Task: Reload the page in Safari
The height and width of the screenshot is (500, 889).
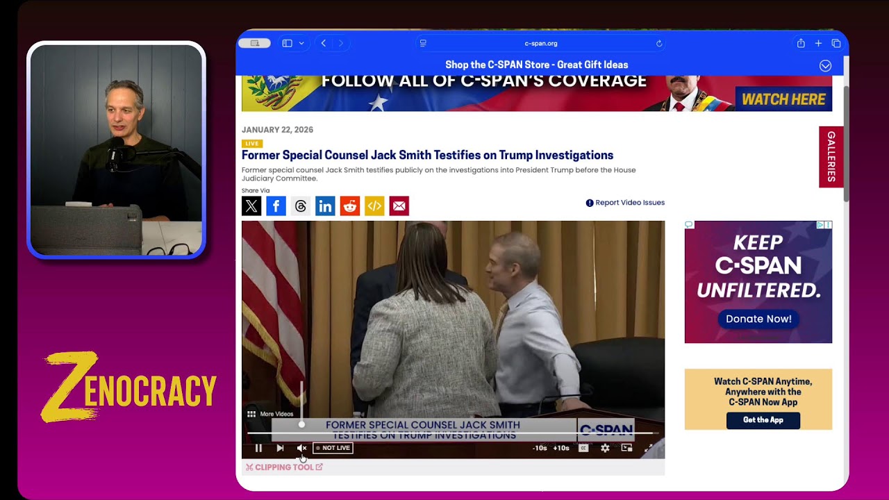Action: point(659,43)
